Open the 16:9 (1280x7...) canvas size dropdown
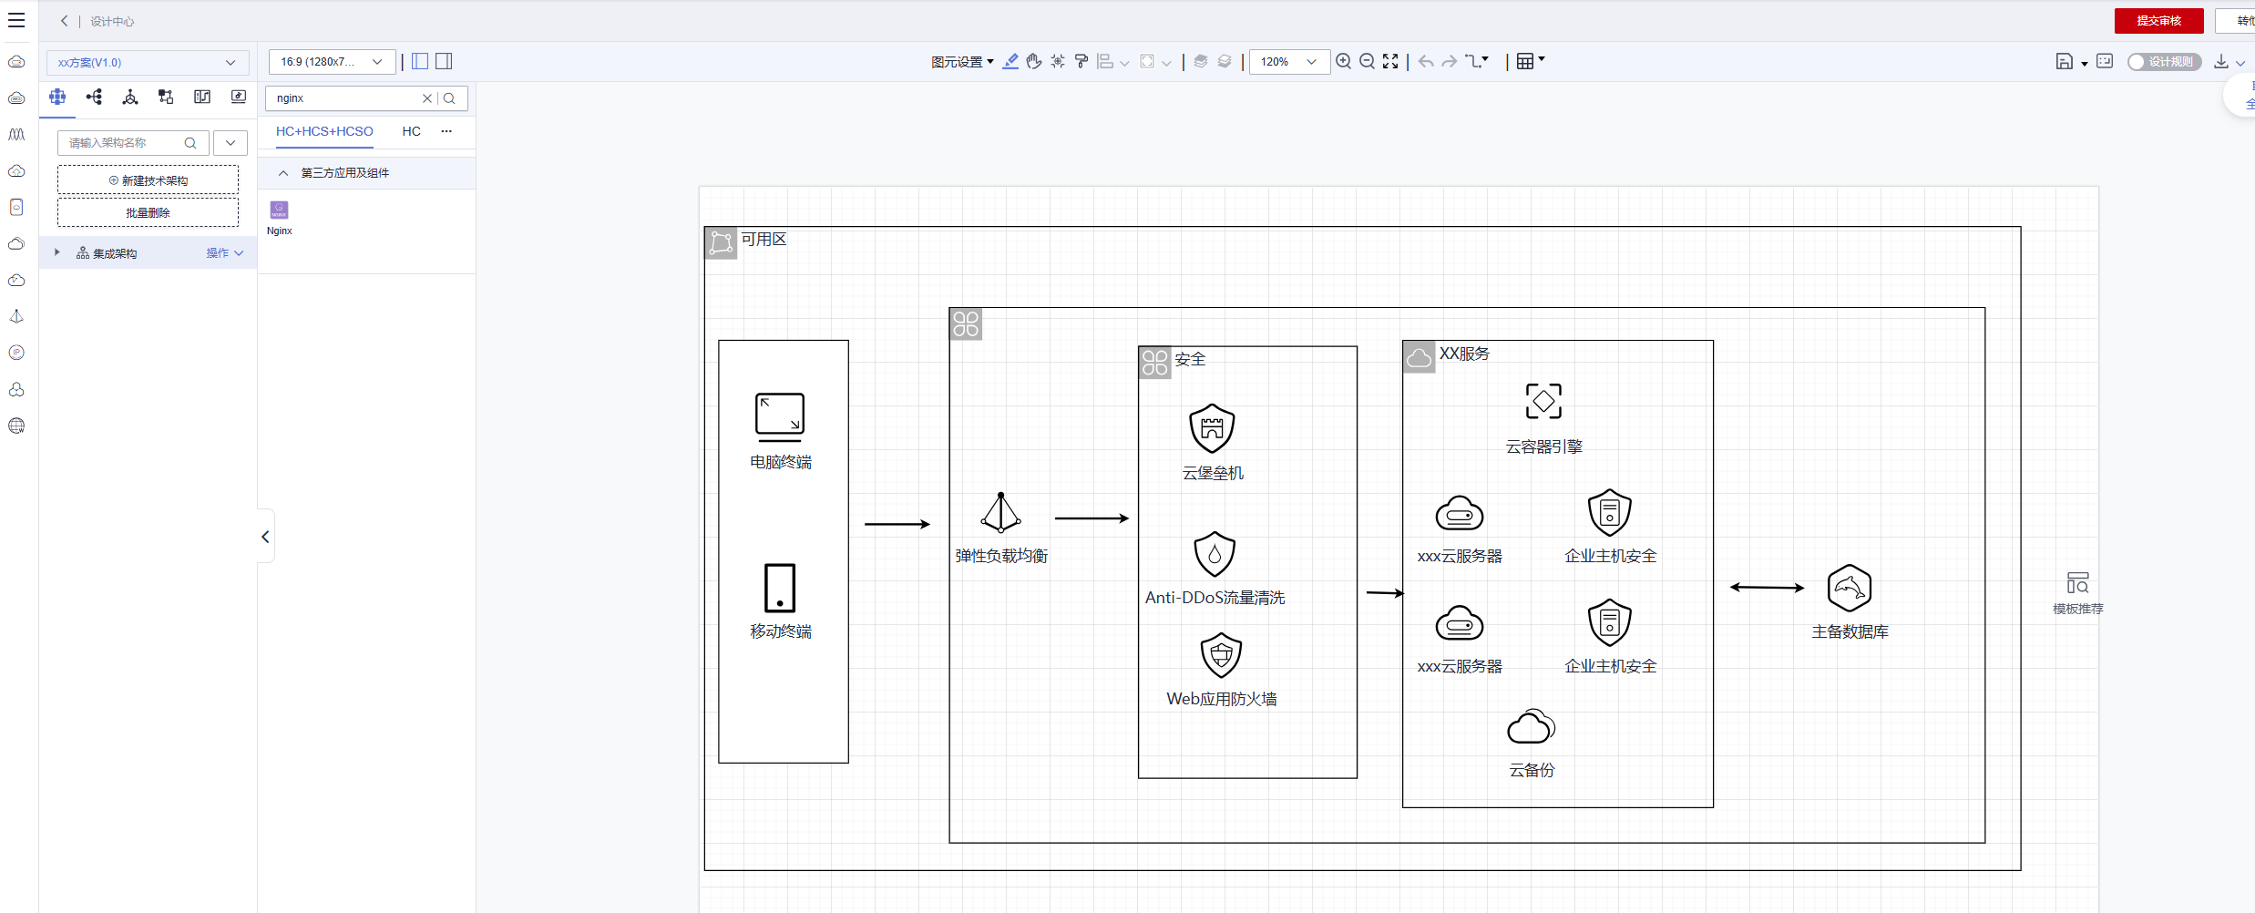 pos(332,62)
